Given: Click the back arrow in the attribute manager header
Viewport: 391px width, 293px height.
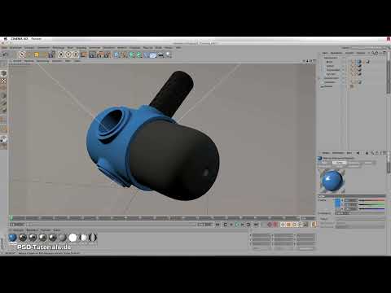Looking at the screenshot, I should [x=358, y=153].
